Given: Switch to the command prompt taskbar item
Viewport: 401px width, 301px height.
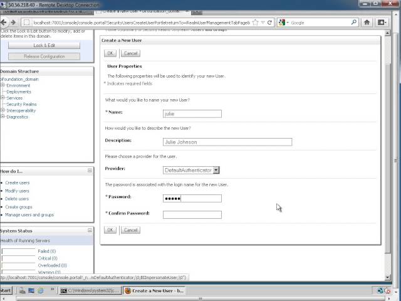Looking at the screenshot, I should tap(90, 290).
